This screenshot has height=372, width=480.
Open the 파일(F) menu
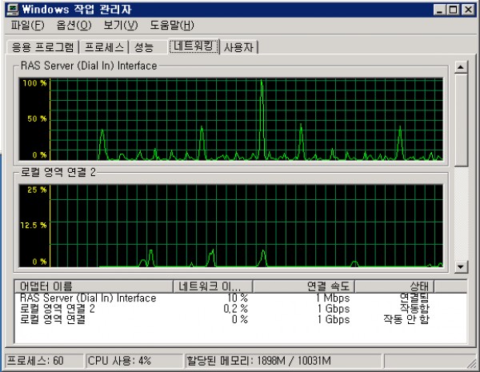point(27,25)
